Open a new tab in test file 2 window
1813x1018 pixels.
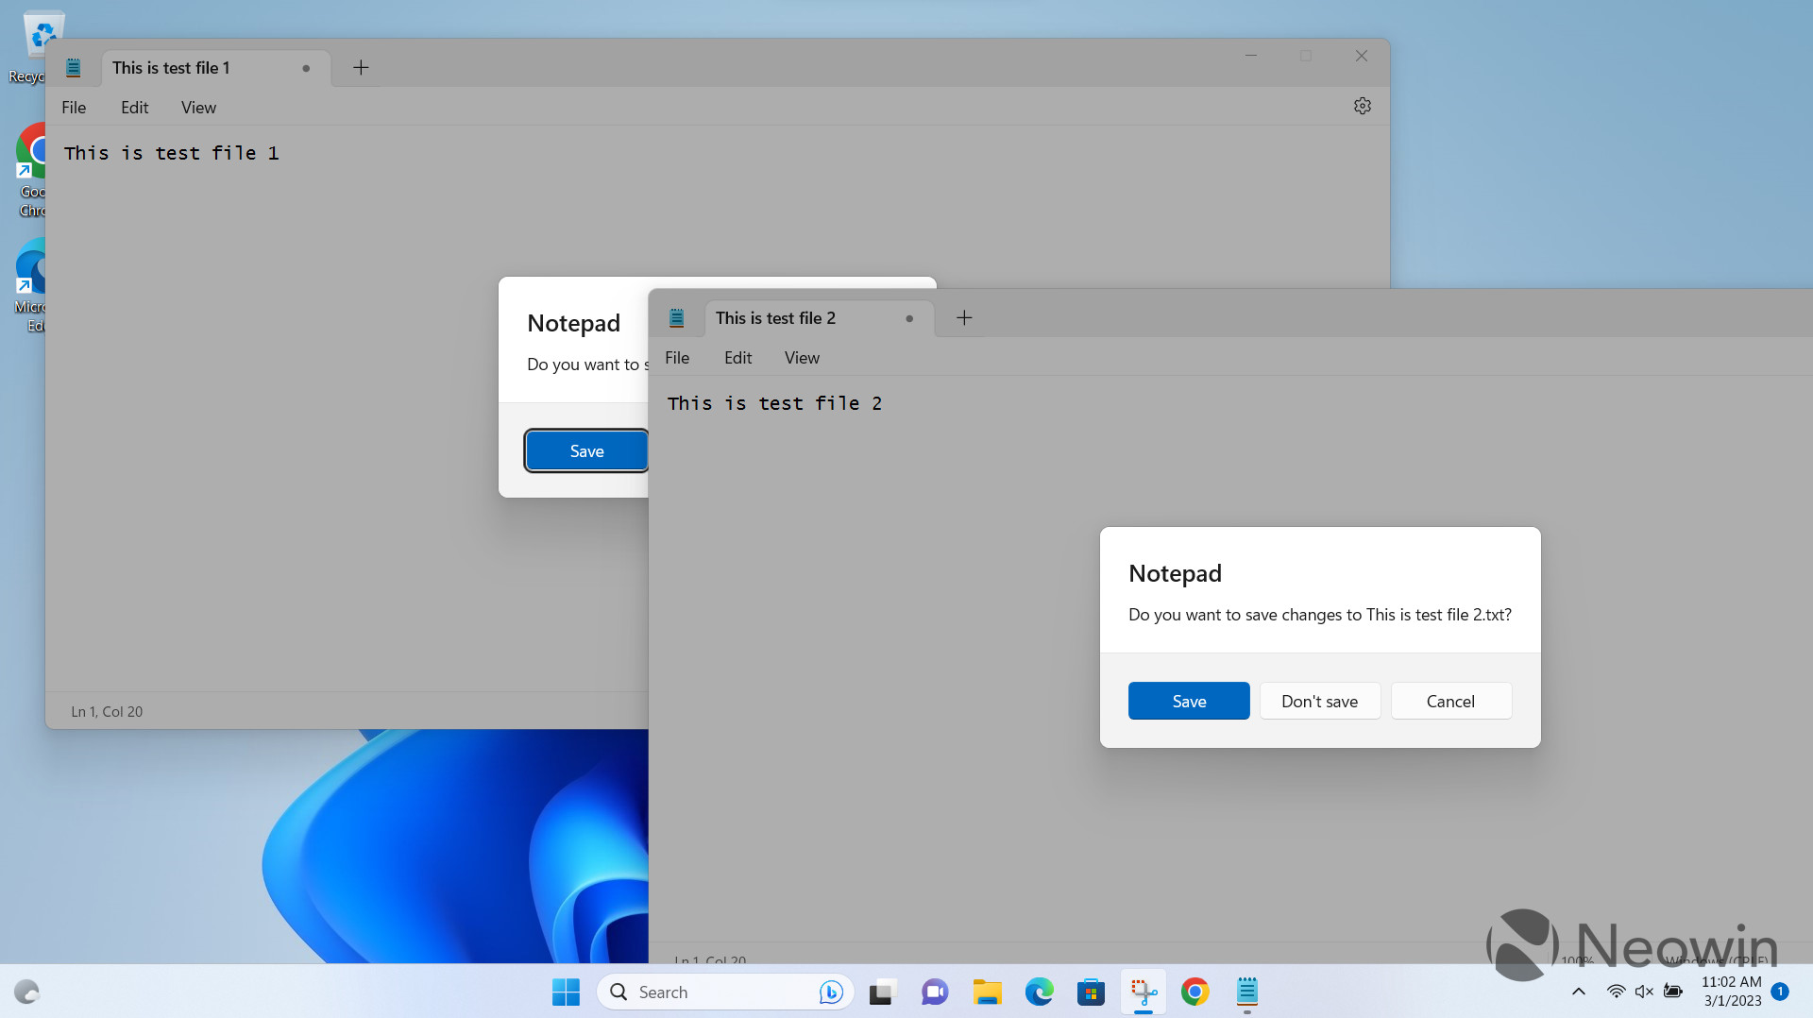(963, 318)
